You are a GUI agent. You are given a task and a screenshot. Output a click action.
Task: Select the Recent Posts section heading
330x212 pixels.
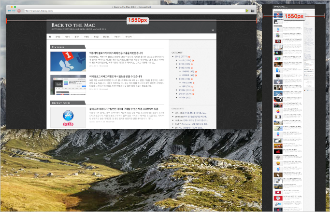pyautogui.click(x=61, y=103)
